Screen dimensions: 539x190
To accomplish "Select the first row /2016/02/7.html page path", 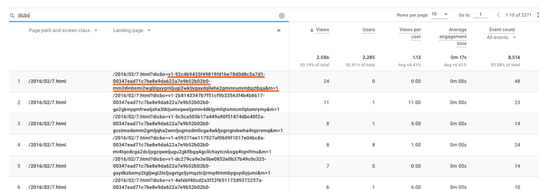I will point(47,82).
